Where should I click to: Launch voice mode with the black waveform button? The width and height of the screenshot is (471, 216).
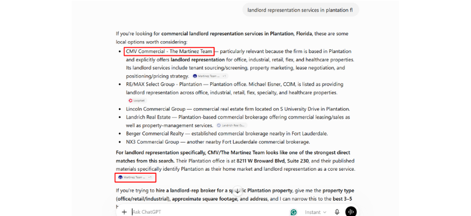[350, 212]
